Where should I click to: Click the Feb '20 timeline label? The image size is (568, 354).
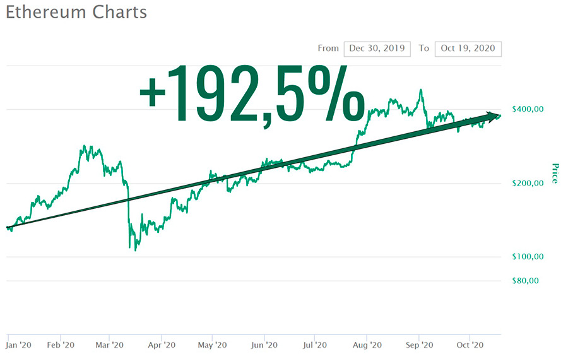[x=61, y=345]
